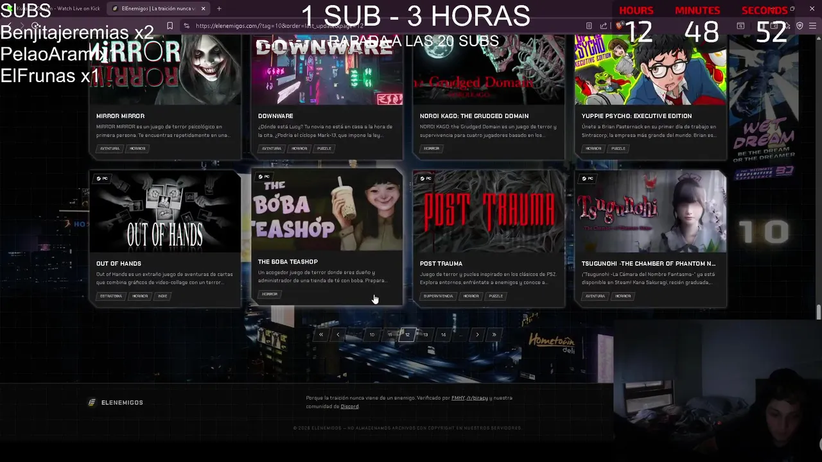This screenshot has height=462, width=822.
Task: Open pagination page 10
Action: [x=372, y=334]
